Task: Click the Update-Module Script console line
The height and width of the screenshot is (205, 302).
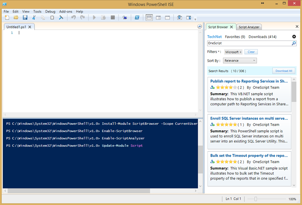Action: (x=74, y=146)
